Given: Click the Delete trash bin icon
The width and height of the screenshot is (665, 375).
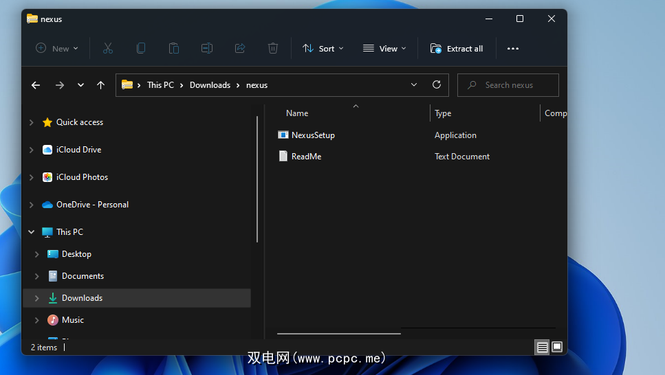Looking at the screenshot, I should (273, 48).
